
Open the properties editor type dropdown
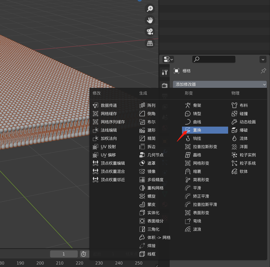[168, 60]
